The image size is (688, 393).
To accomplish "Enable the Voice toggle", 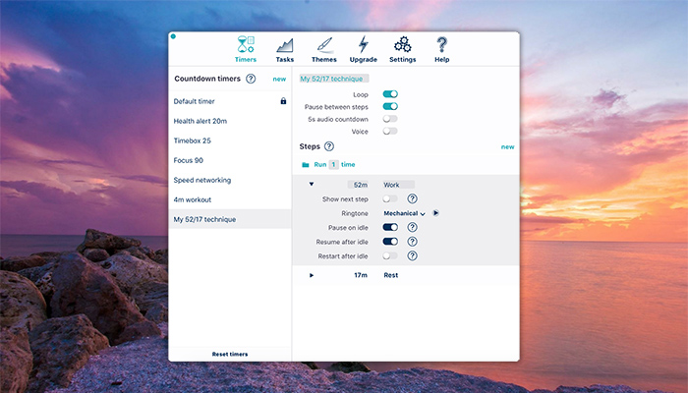I will coord(390,131).
